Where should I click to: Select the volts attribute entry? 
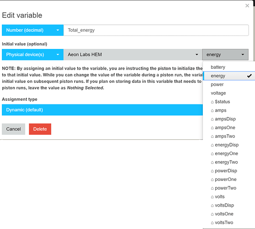click(229, 196)
